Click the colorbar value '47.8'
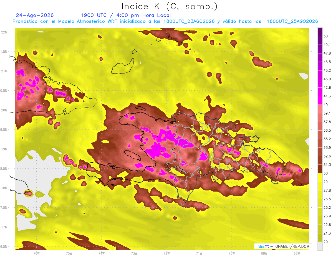Image resolution: width=333 pixels, height=257 pixels. point(327,54)
